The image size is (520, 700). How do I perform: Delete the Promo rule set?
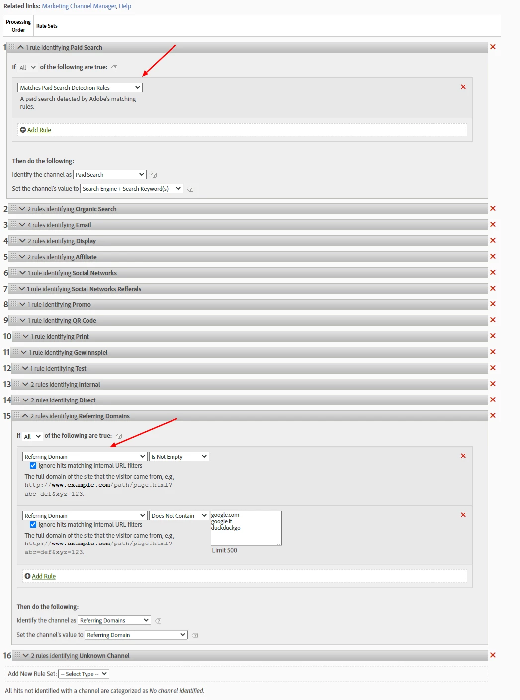coord(493,304)
